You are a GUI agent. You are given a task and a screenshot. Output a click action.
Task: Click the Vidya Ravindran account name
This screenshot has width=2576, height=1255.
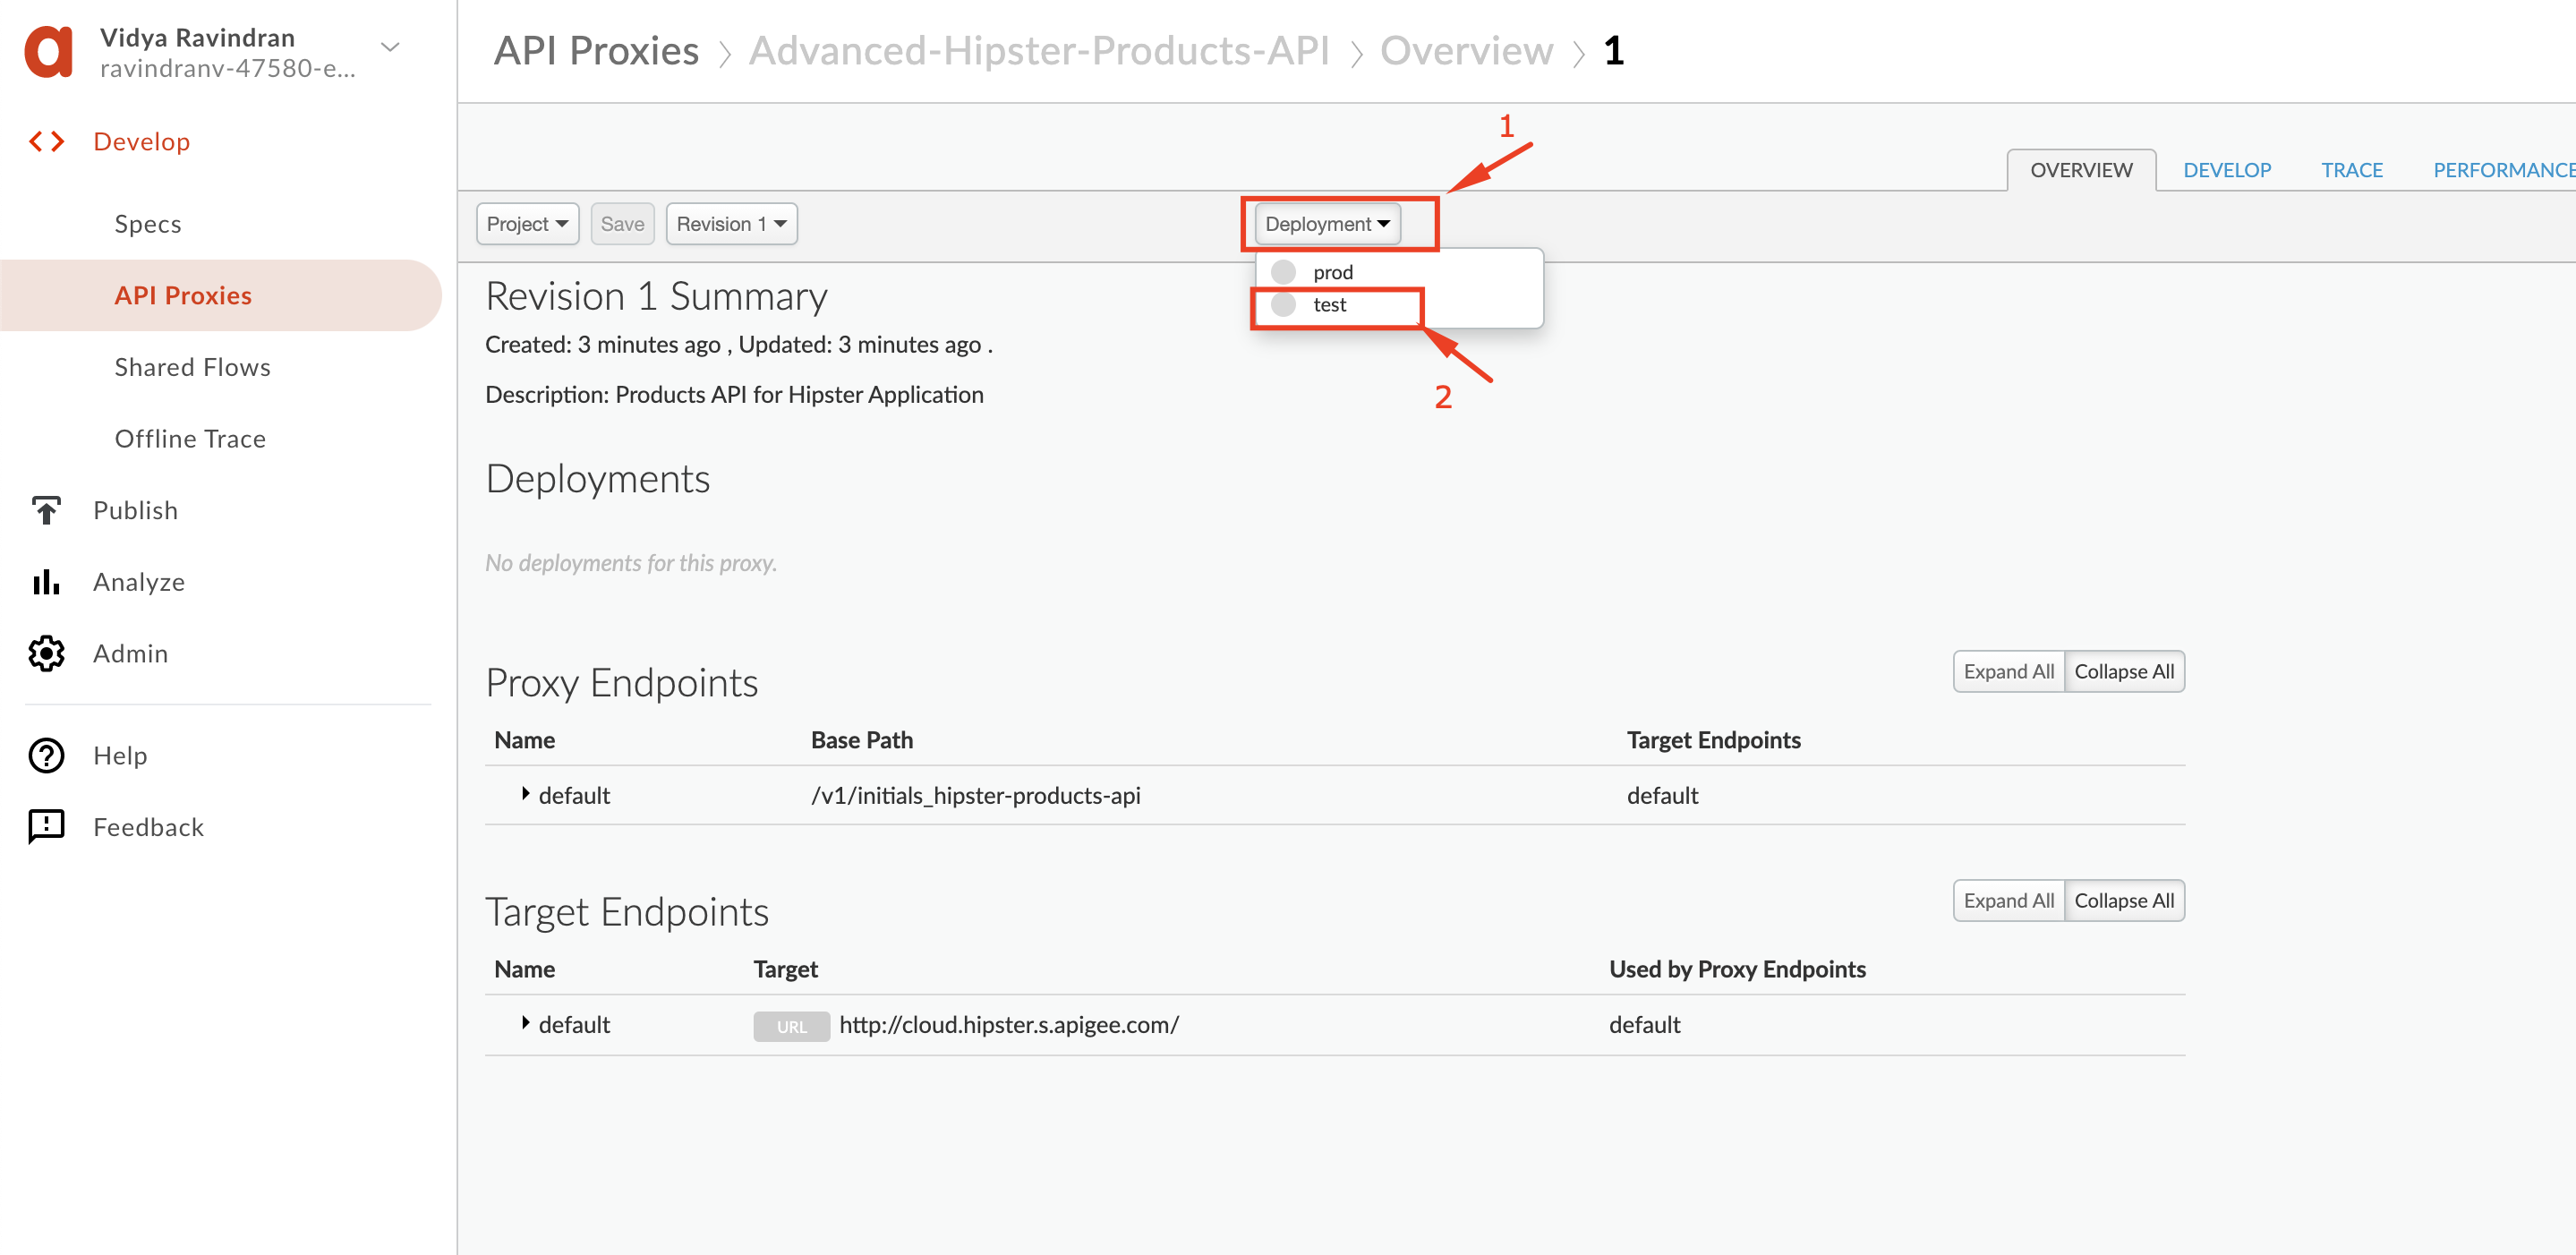(x=197, y=37)
